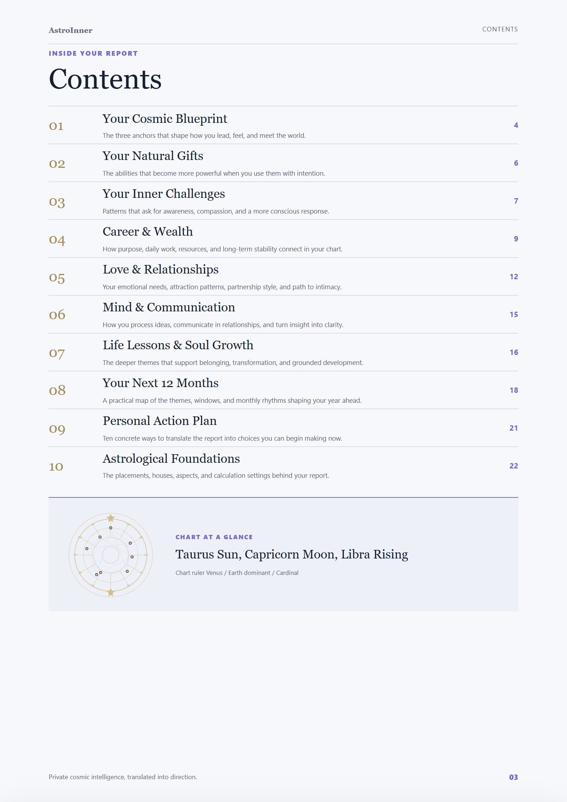
Task: Click footer page number 03
Action: pos(513,777)
